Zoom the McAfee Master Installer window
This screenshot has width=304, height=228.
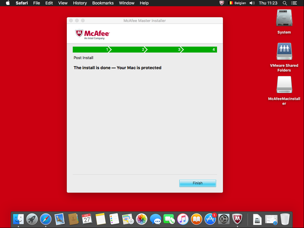(x=83, y=21)
